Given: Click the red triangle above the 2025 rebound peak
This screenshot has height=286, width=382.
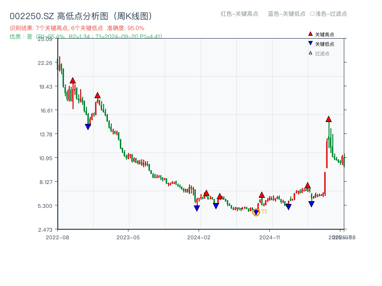Looking at the screenshot, I should (x=328, y=120).
